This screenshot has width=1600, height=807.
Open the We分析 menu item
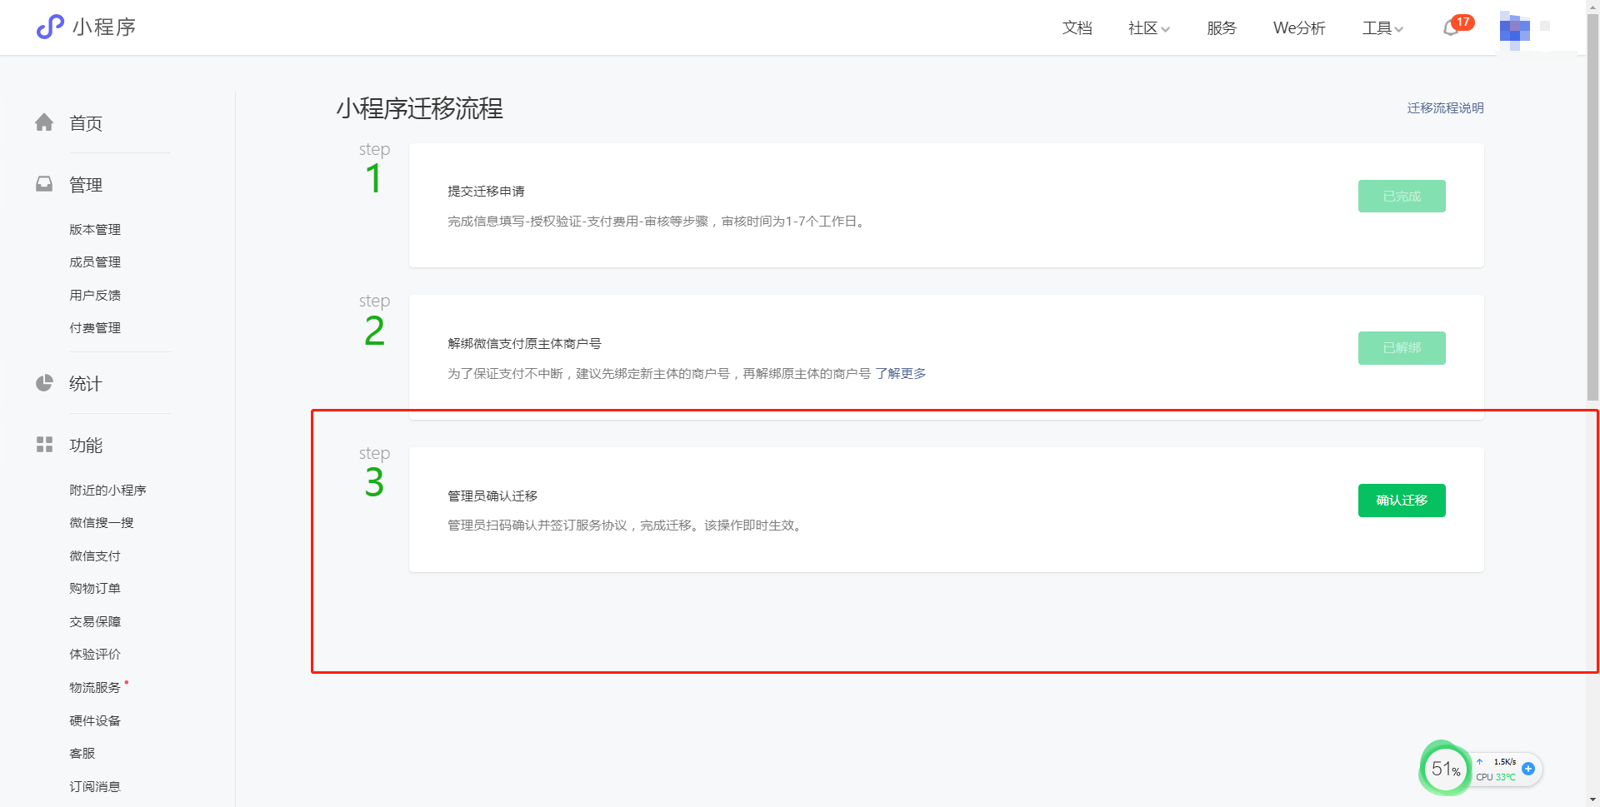click(x=1298, y=28)
